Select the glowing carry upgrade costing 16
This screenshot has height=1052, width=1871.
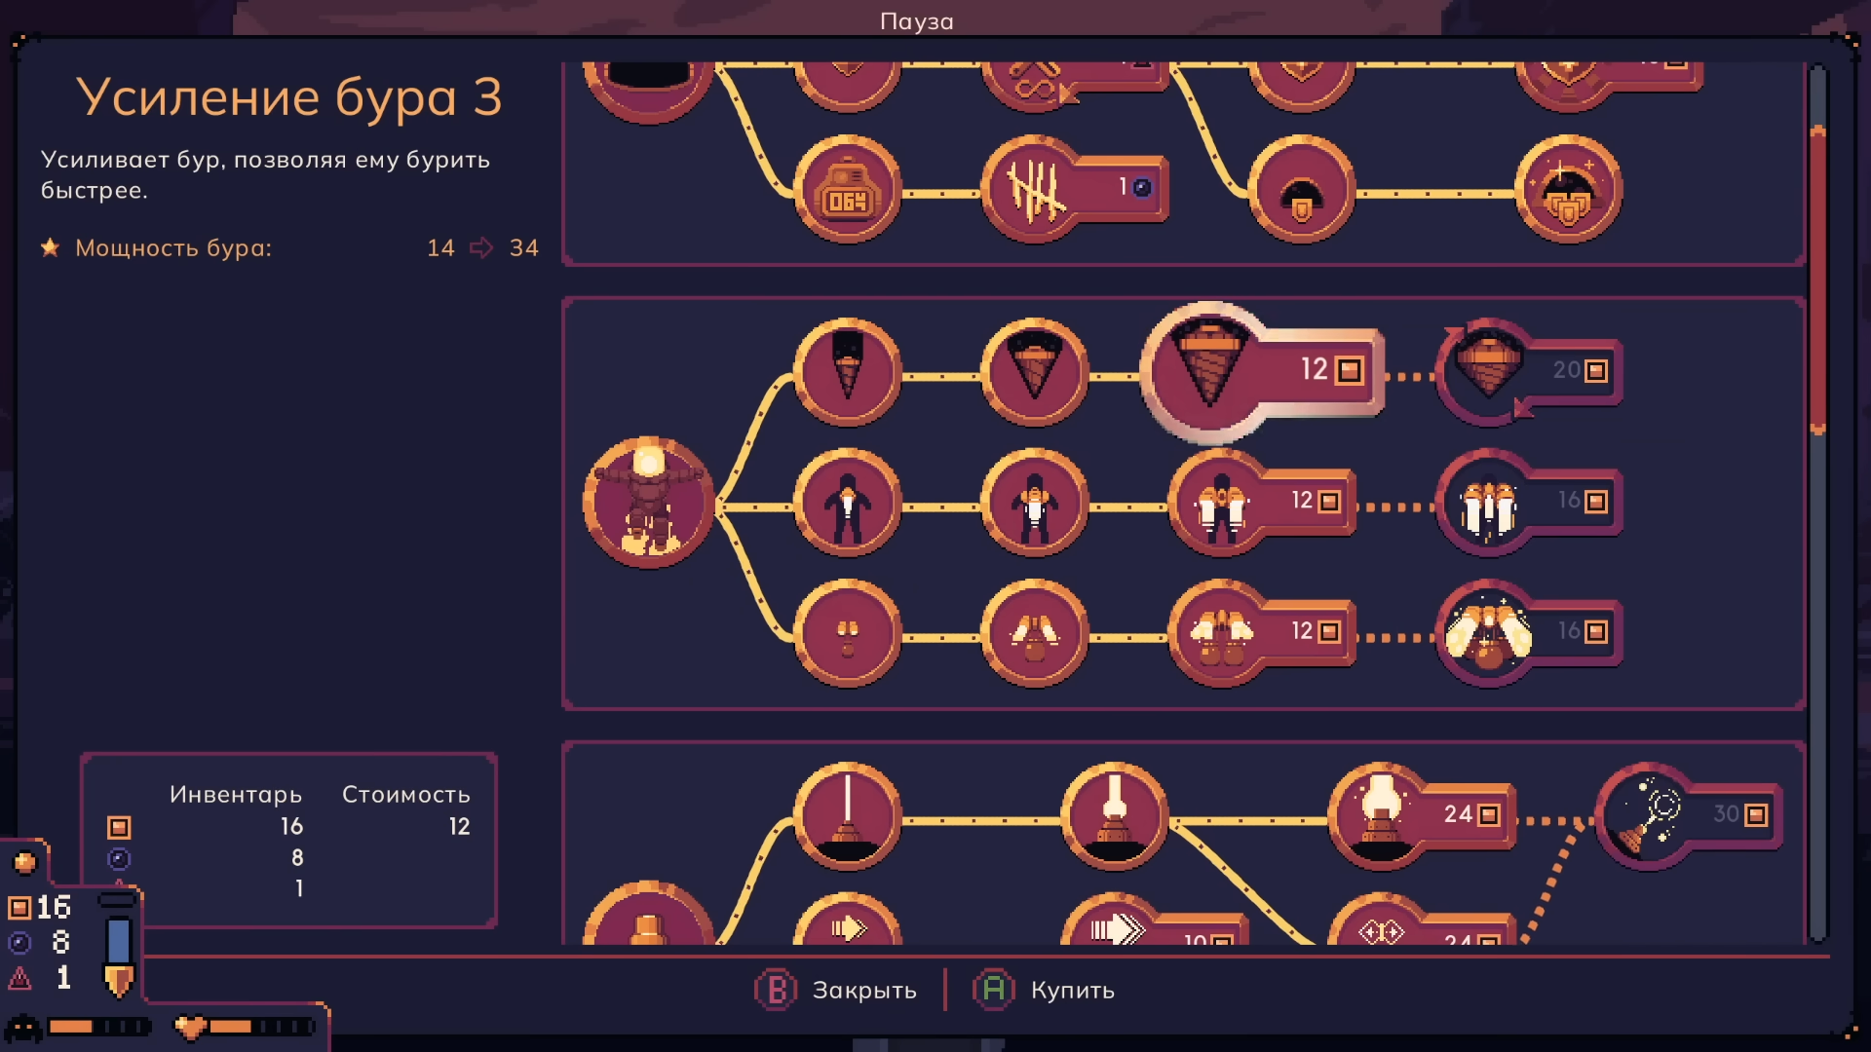click(1530, 633)
